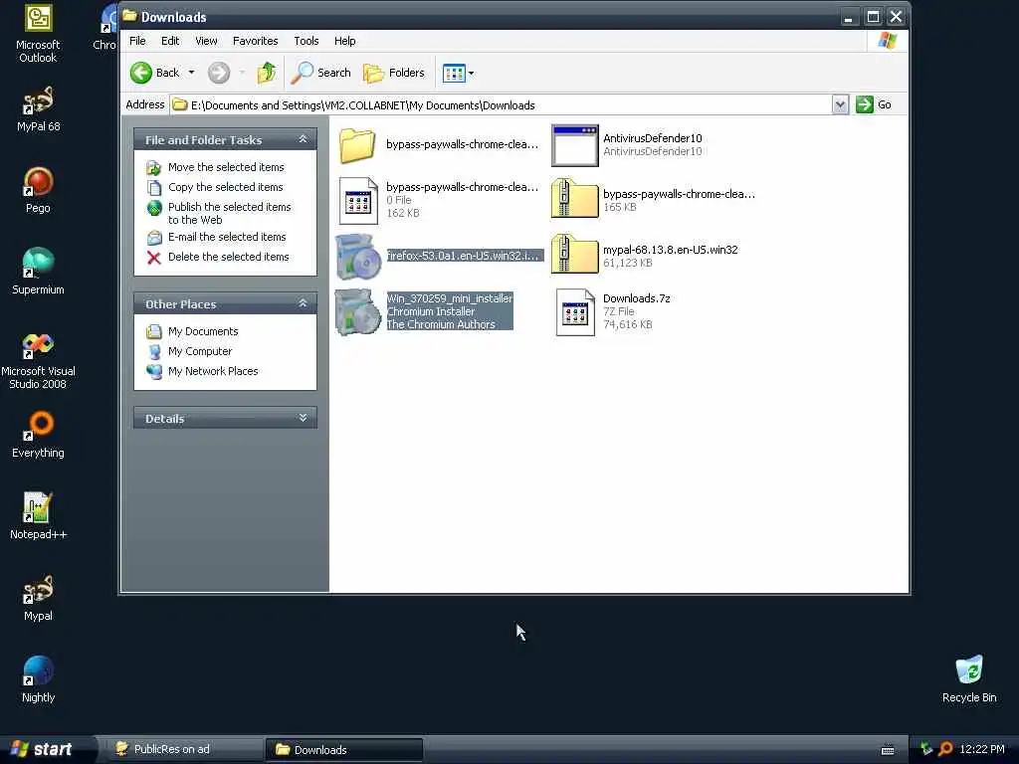Expand the Details panel
The height and width of the screenshot is (764, 1019).
303,418
